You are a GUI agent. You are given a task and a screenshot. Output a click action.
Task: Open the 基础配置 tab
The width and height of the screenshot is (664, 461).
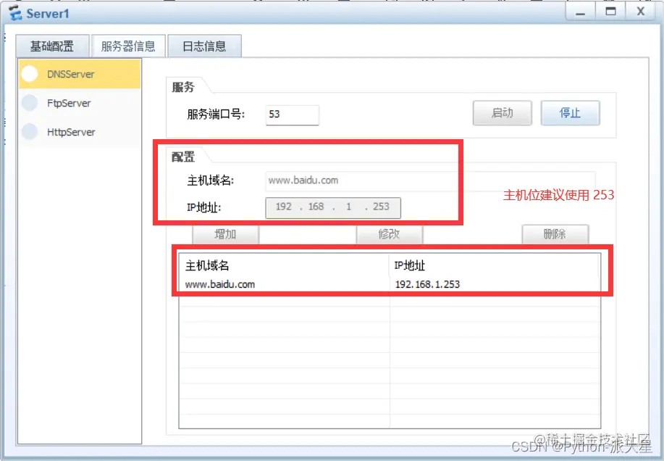[x=53, y=46]
